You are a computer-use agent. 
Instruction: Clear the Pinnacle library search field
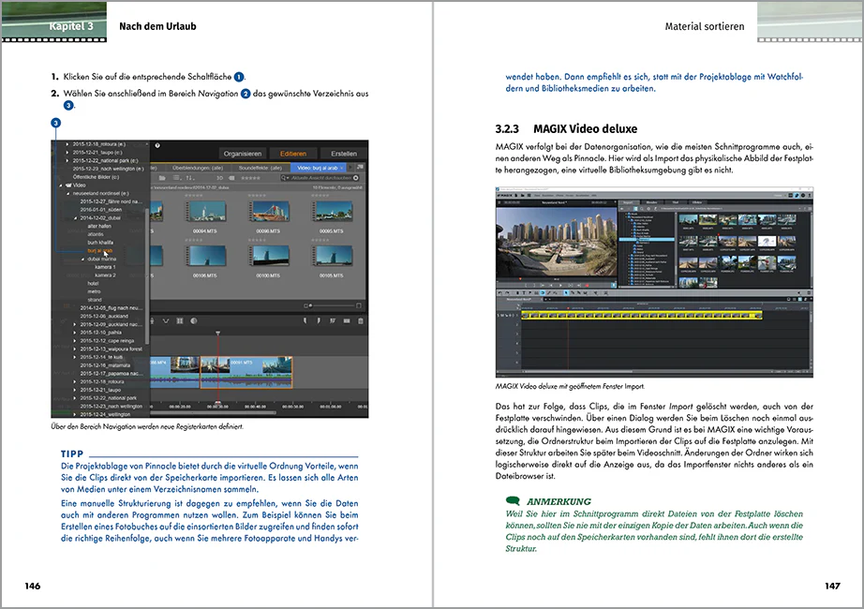coord(356,178)
